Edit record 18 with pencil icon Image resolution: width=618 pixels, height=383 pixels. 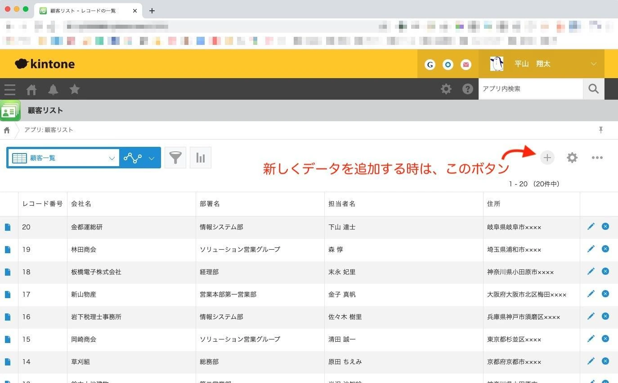(591, 271)
